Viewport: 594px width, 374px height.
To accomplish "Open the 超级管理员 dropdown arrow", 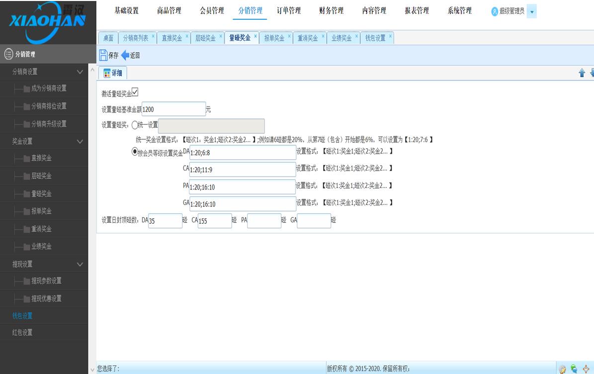I will point(532,12).
